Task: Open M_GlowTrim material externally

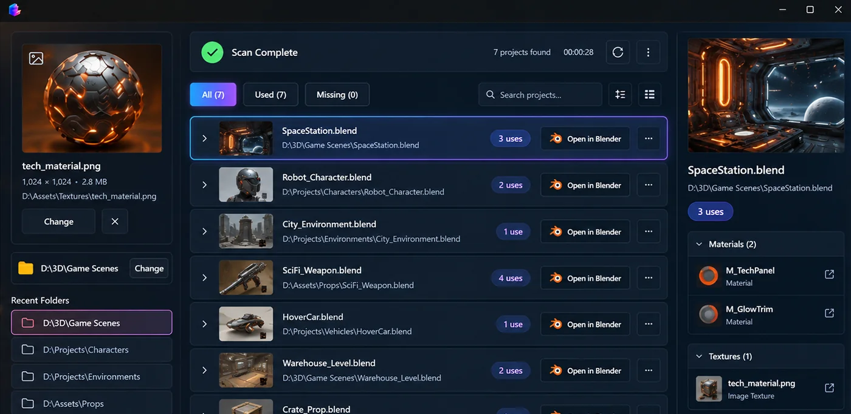Action: (829, 313)
